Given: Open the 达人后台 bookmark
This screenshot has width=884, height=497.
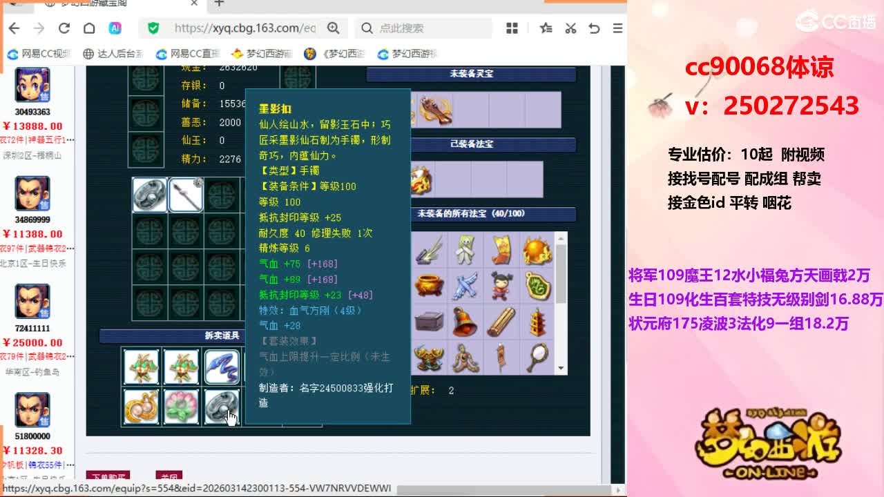Looking at the screenshot, I should 113,54.
